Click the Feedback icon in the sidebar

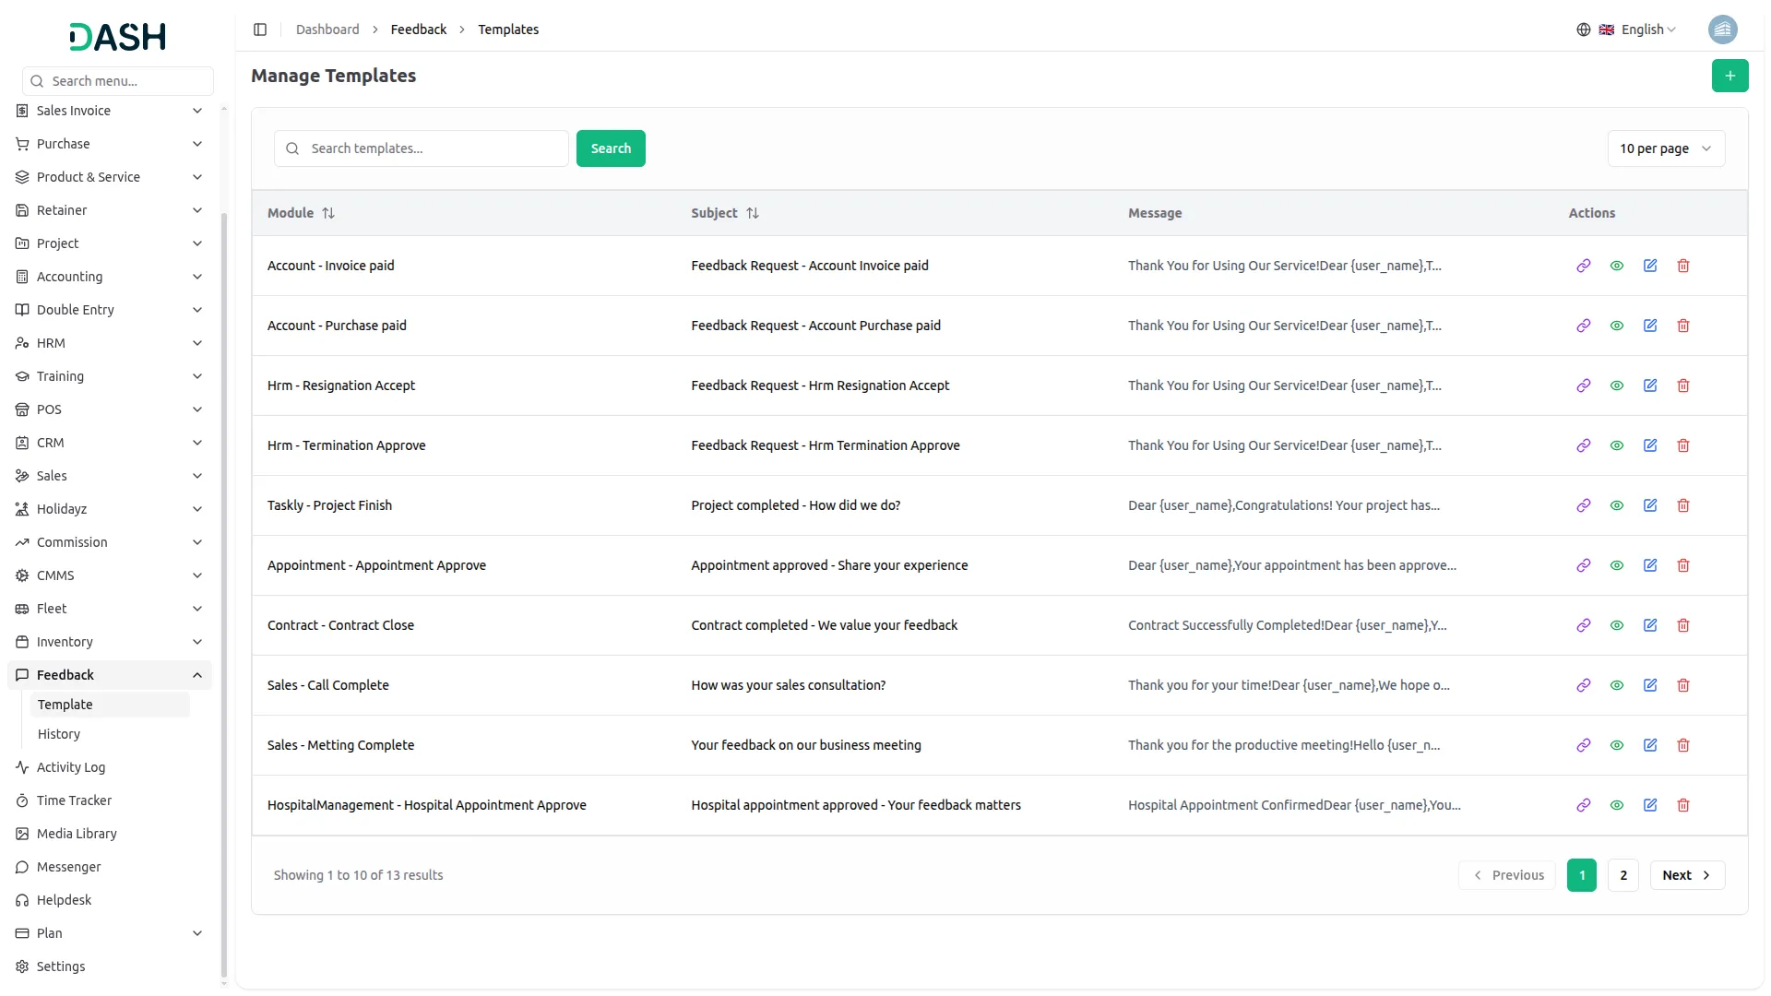(x=21, y=674)
